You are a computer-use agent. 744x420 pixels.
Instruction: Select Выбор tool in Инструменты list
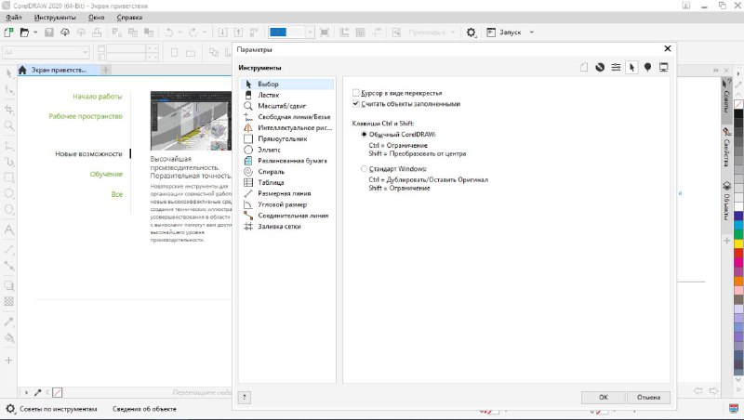click(x=287, y=84)
